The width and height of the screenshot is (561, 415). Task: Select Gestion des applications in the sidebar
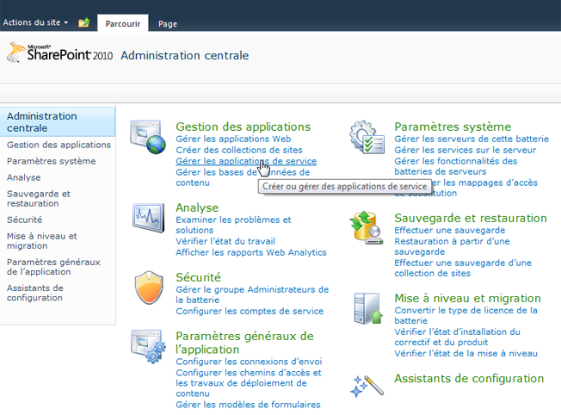point(59,145)
